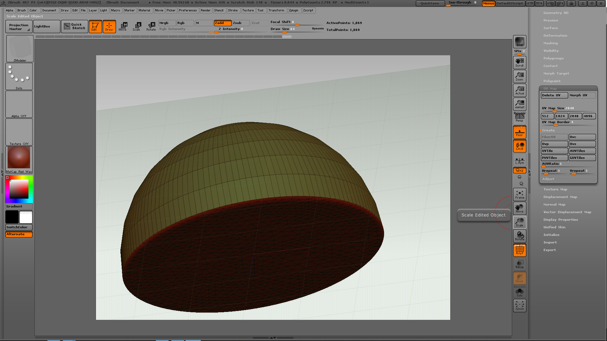Open the Stroke menu
Viewport: 607px width, 341px height.
tap(233, 10)
